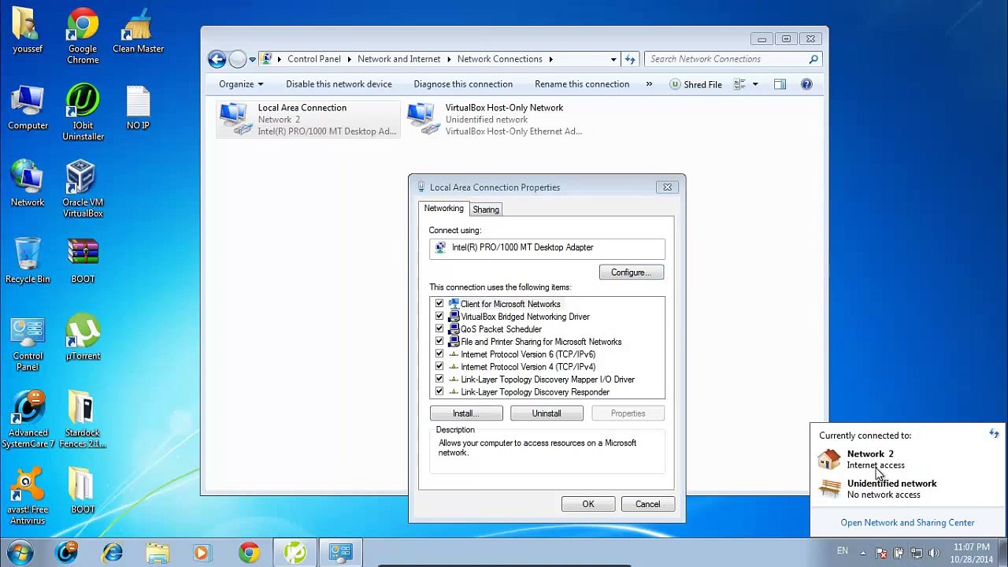
Task: Launch µTorrent from the desktop
Action: (x=83, y=338)
